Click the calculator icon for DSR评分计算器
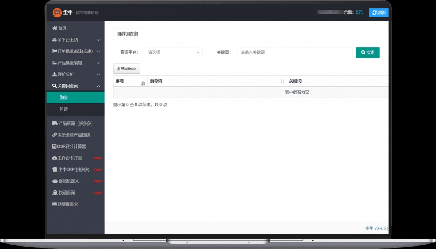Screen dimensions: 436x249 click(x=55, y=146)
